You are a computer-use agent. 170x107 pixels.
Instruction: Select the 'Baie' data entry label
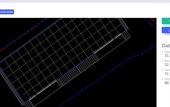tap(167, 61)
